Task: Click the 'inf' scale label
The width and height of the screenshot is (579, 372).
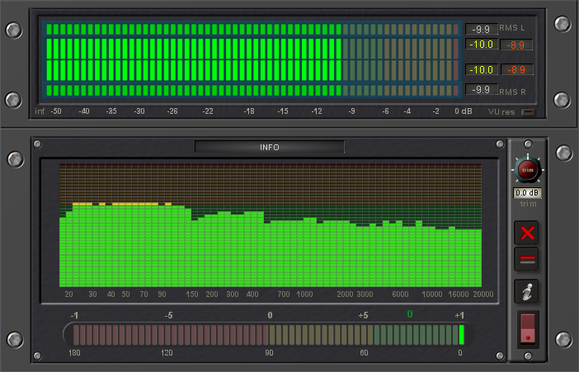Action: tap(40, 111)
